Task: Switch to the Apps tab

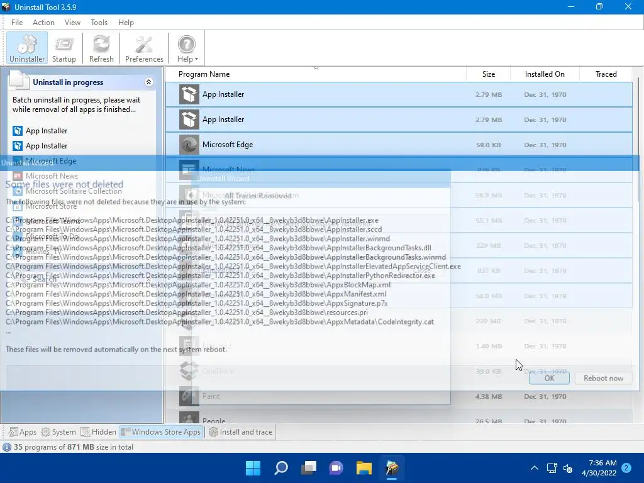Action: [23, 432]
